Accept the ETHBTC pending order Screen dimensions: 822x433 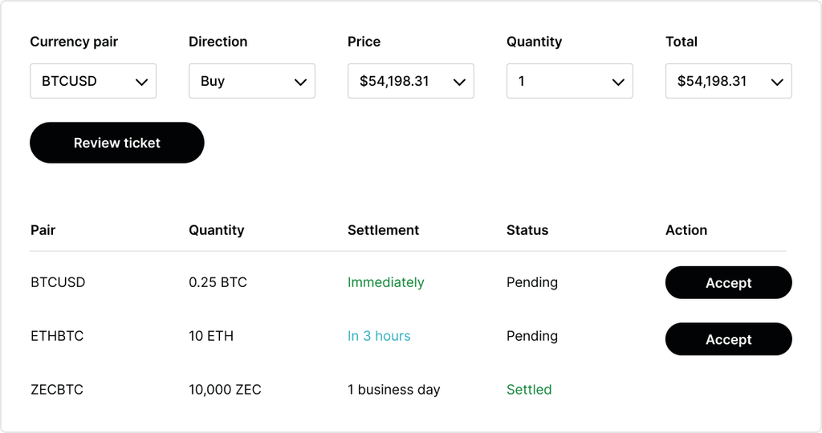729,339
